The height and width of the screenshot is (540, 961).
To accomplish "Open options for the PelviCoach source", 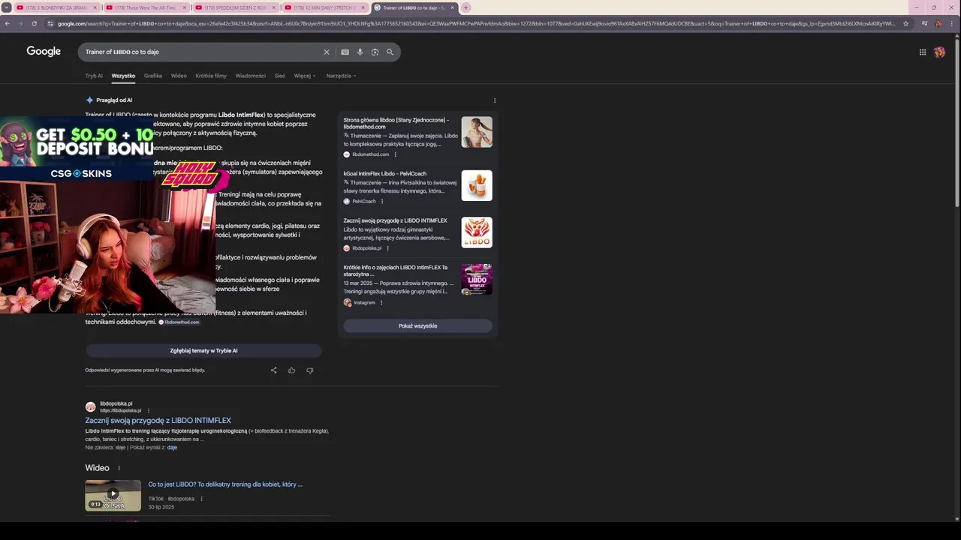I will point(381,201).
